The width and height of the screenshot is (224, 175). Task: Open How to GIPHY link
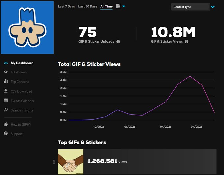tap(21, 124)
